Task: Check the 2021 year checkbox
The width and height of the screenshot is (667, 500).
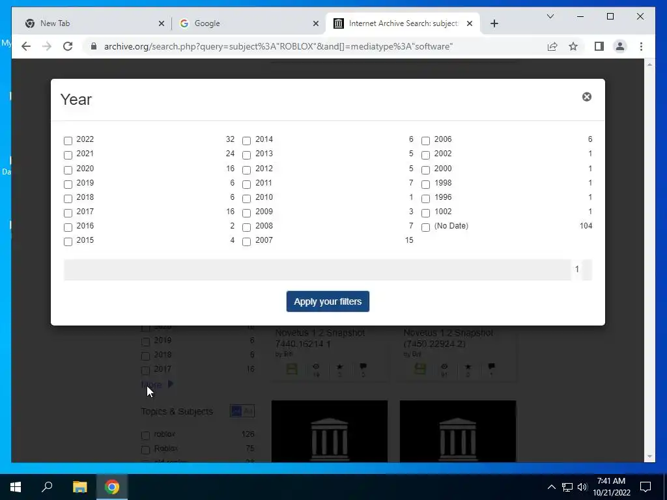Action: 68,155
